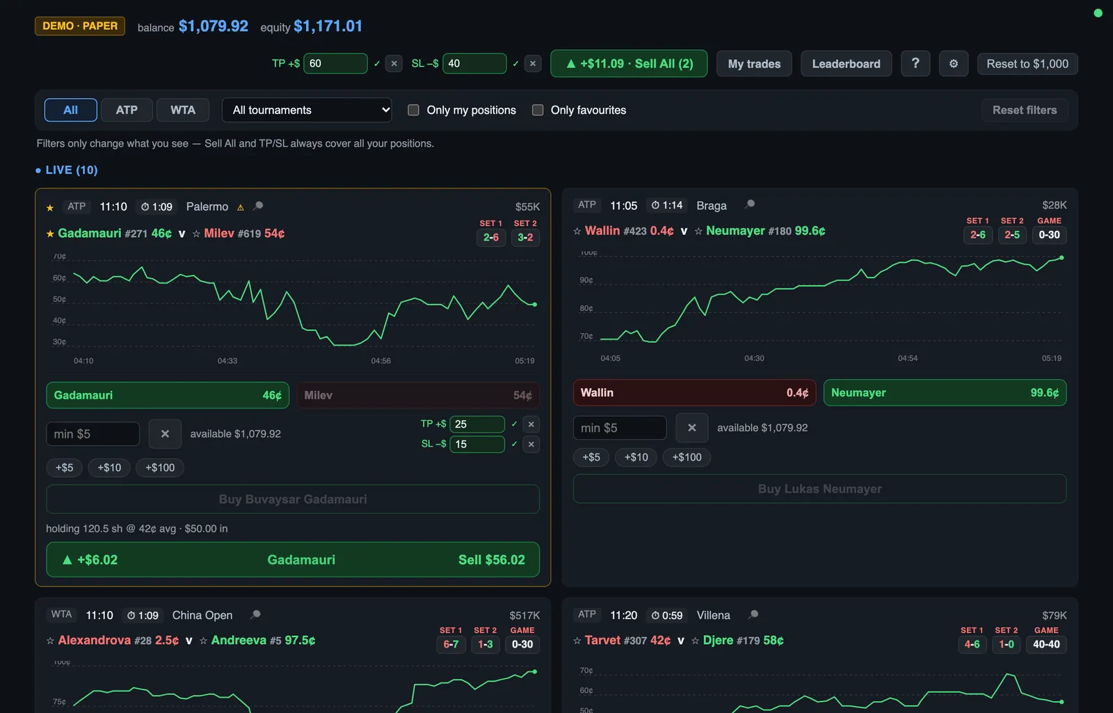
Task: Switch to the ATP filter tab
Action: pos(127,110)
